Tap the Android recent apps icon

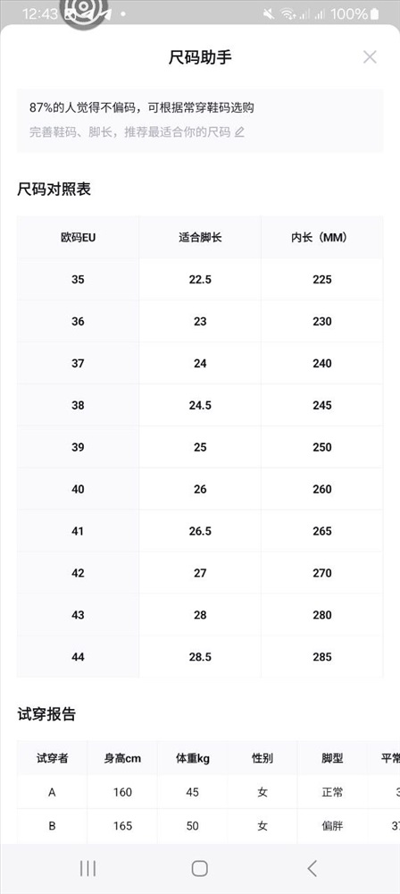coord(87,868)
